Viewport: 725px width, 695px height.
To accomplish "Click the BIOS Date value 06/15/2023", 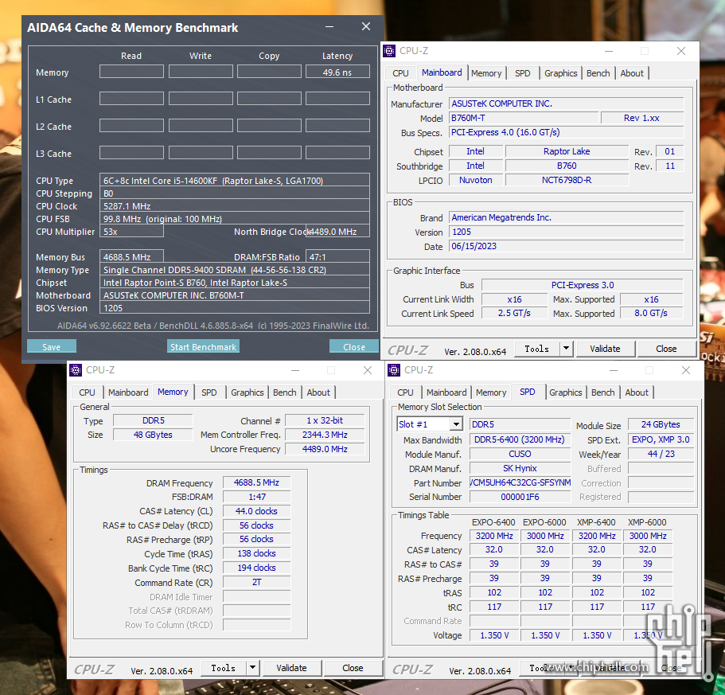I will tap(566, 246).
